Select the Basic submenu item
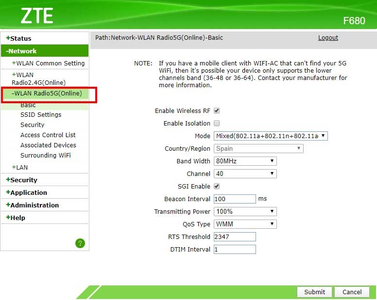This screenshot has width=377, height=300. pyautogui.click(x=28, y=105)
